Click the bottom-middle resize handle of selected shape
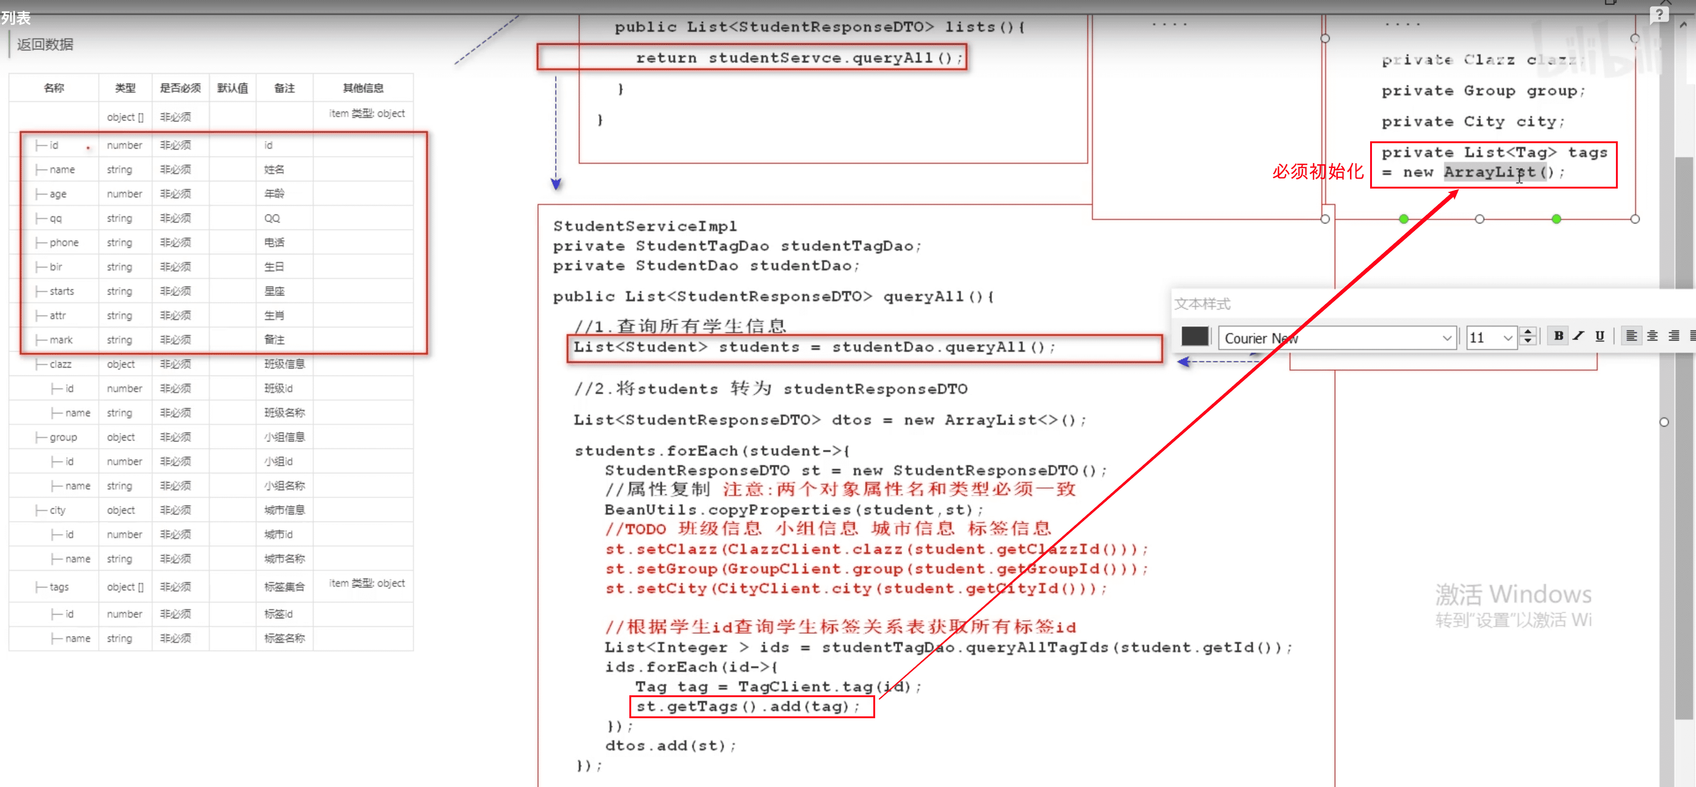The width and height of the screenshot is (1696, 787). pos(1480,219)
